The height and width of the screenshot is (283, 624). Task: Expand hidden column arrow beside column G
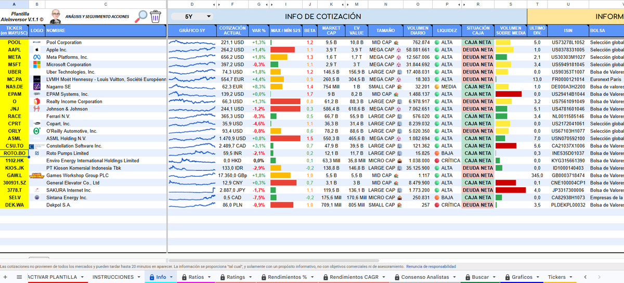(266, 4)
